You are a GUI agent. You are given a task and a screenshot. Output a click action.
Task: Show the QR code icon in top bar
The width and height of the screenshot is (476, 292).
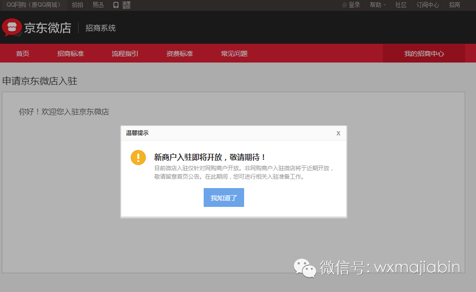[x=127, y=5]
